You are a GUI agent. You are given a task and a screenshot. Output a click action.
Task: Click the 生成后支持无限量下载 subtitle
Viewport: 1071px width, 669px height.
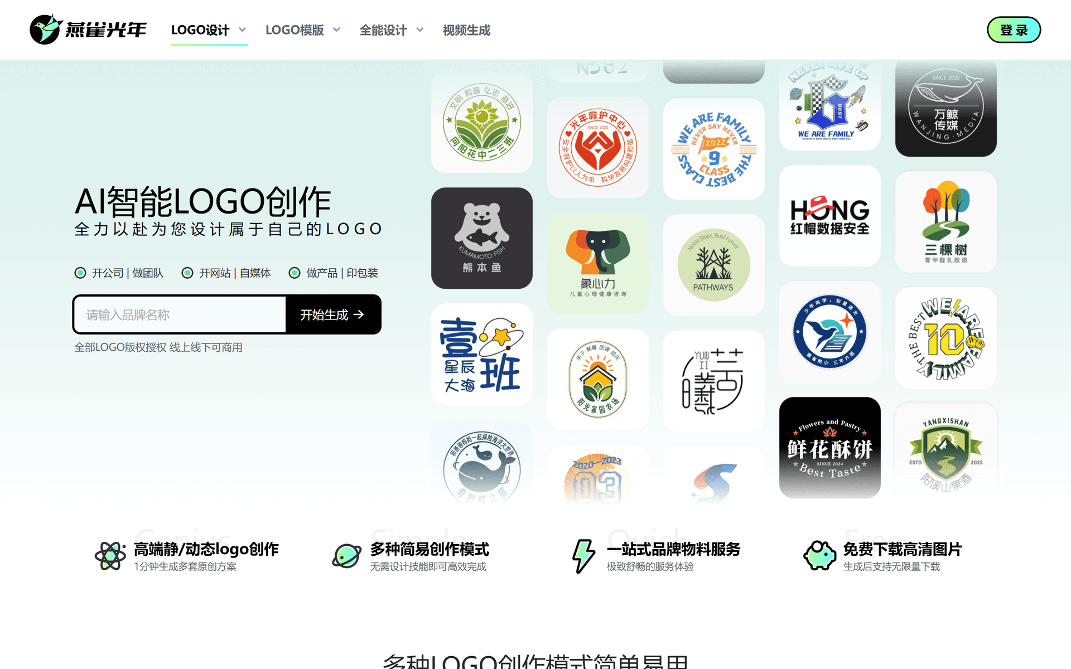[891, 566]
